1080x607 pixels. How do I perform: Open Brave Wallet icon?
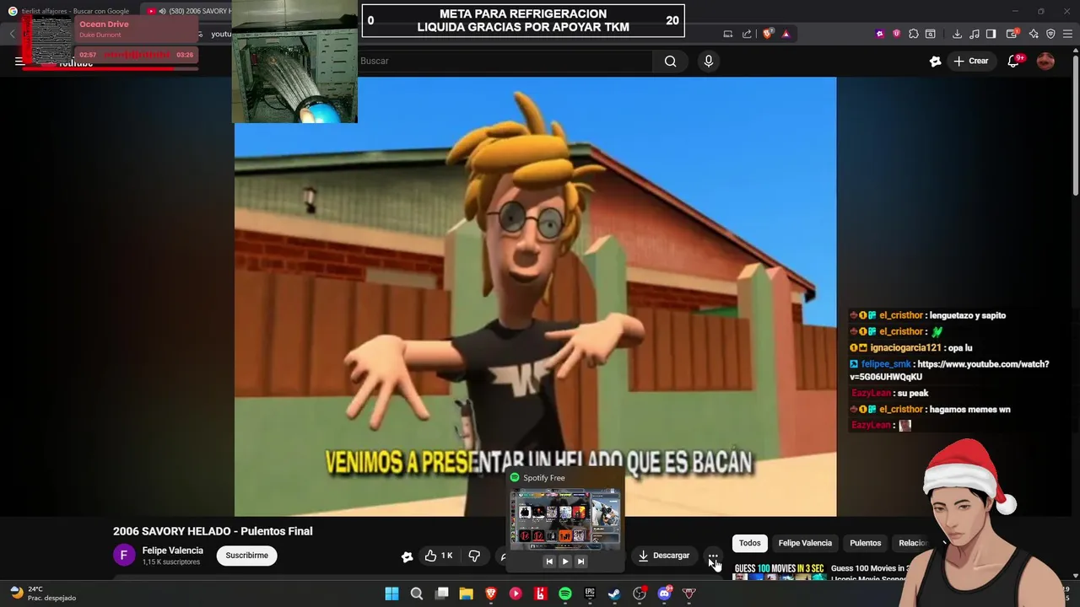tap(1012, 34)
